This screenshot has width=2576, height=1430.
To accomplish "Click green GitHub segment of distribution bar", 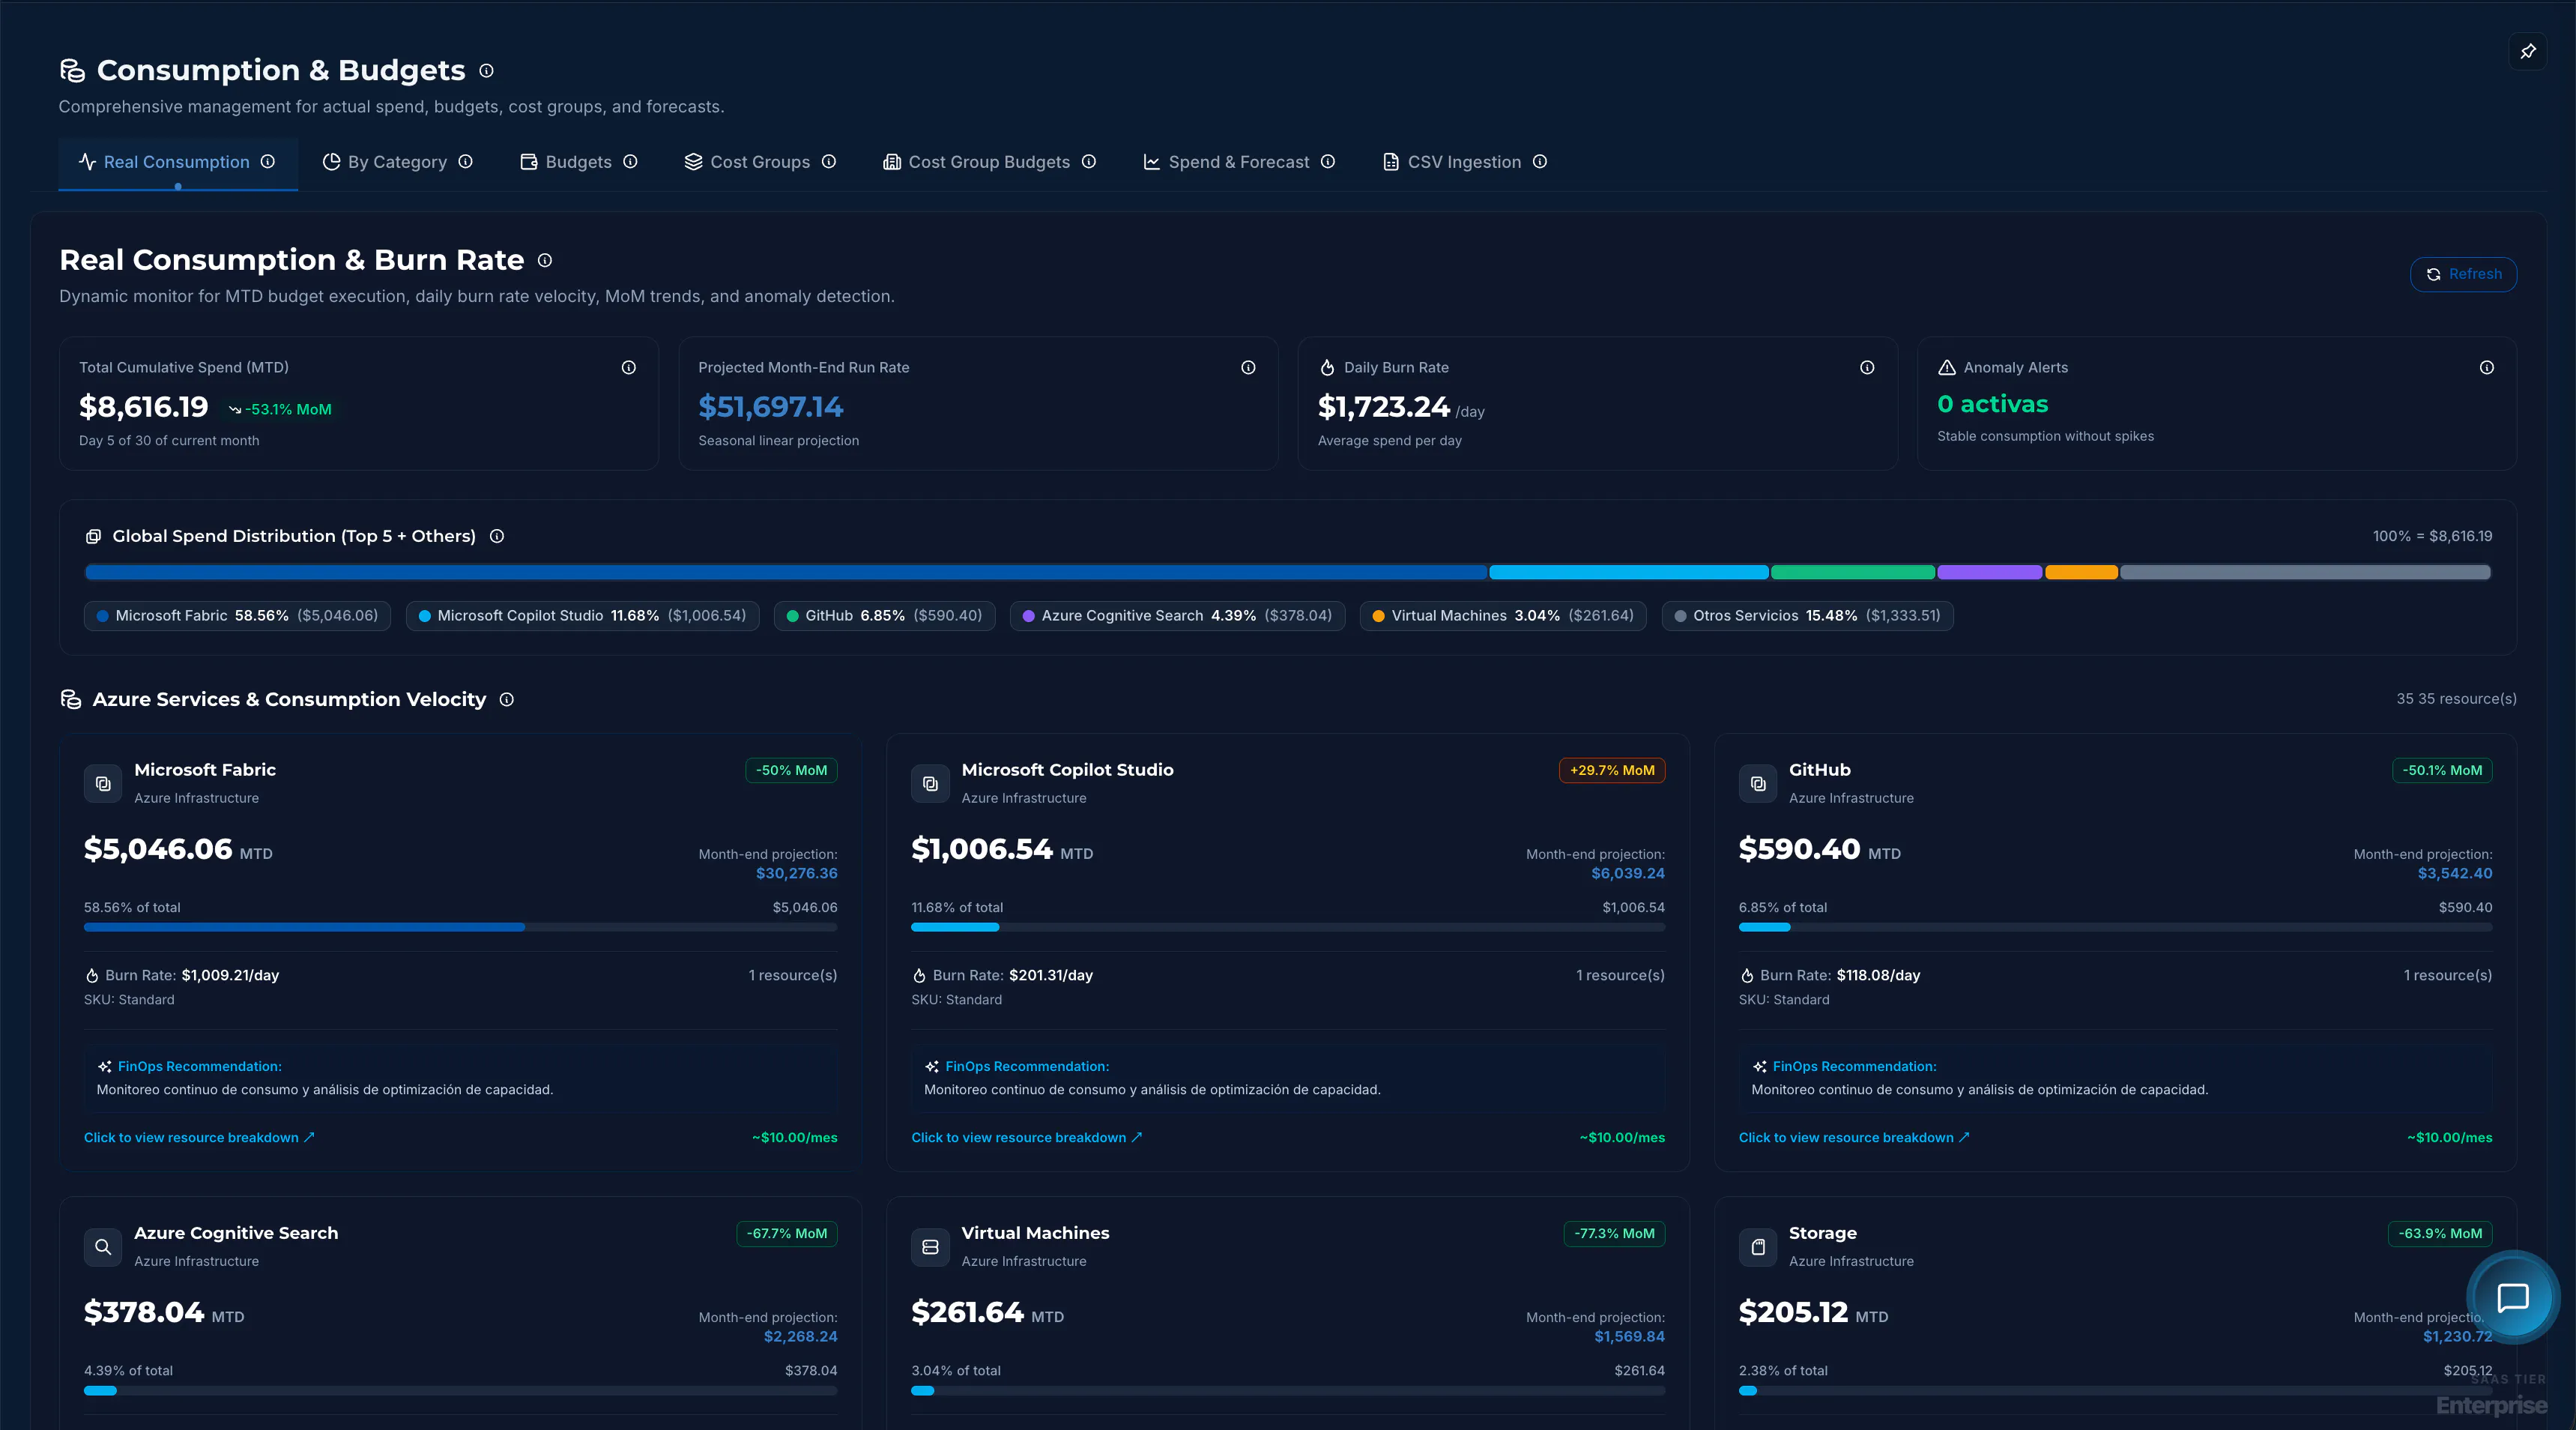I will [1853, 572].
